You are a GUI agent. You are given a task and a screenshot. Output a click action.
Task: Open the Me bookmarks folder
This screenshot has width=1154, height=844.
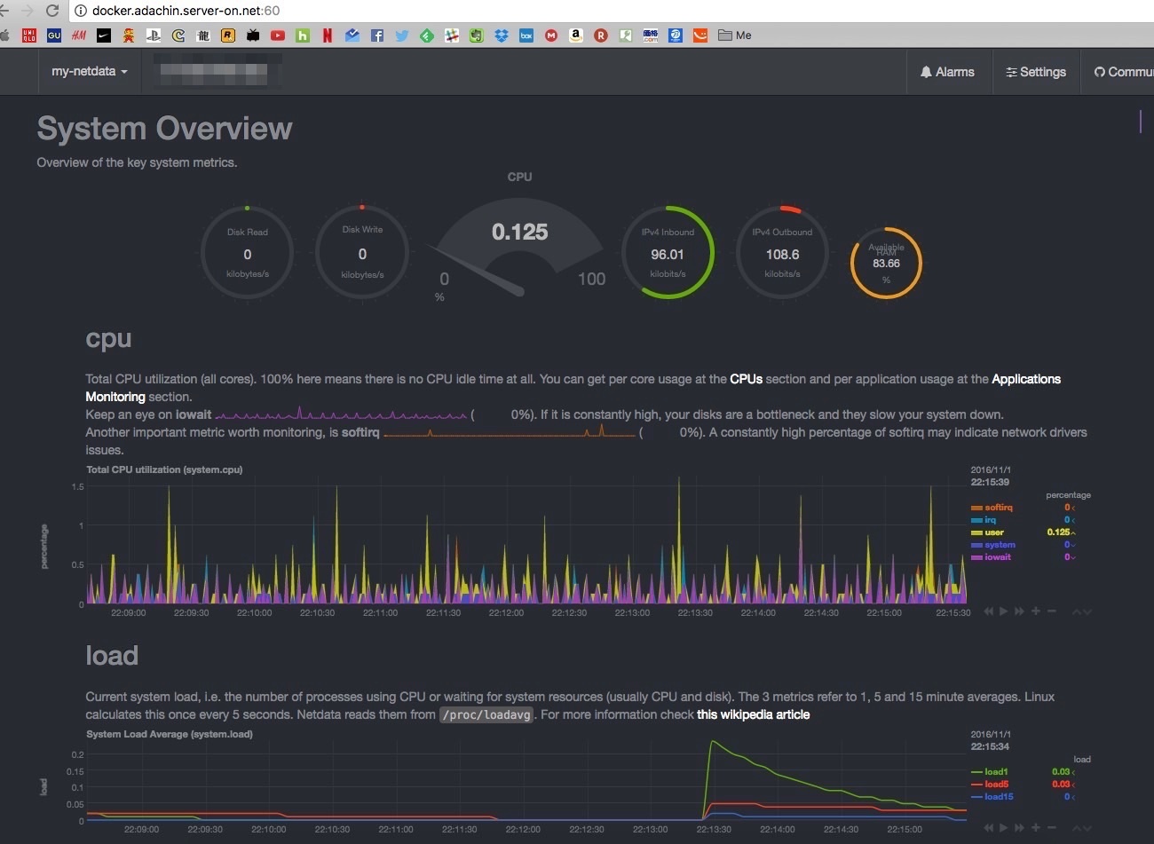click(x=735, y=35)
